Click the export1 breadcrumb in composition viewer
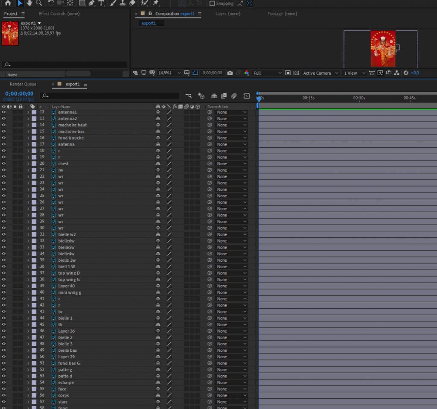 click(x=149, y=23)
